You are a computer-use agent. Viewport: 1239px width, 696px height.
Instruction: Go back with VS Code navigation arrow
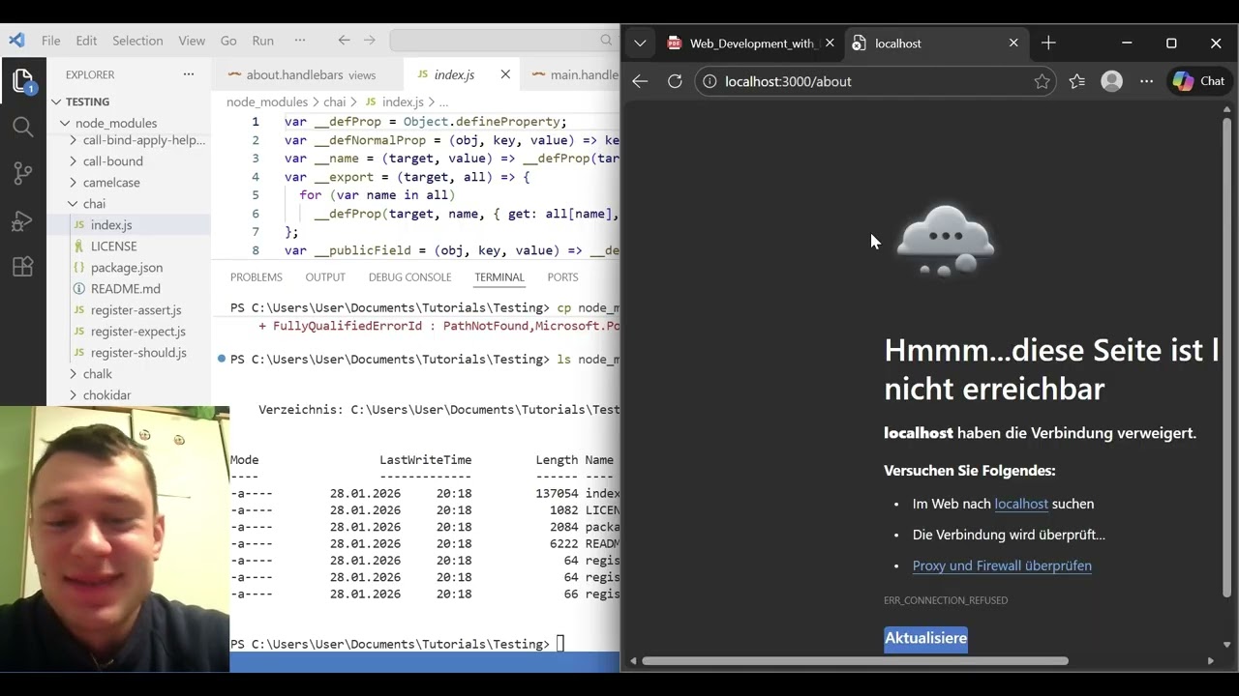[x=344, y=41]
